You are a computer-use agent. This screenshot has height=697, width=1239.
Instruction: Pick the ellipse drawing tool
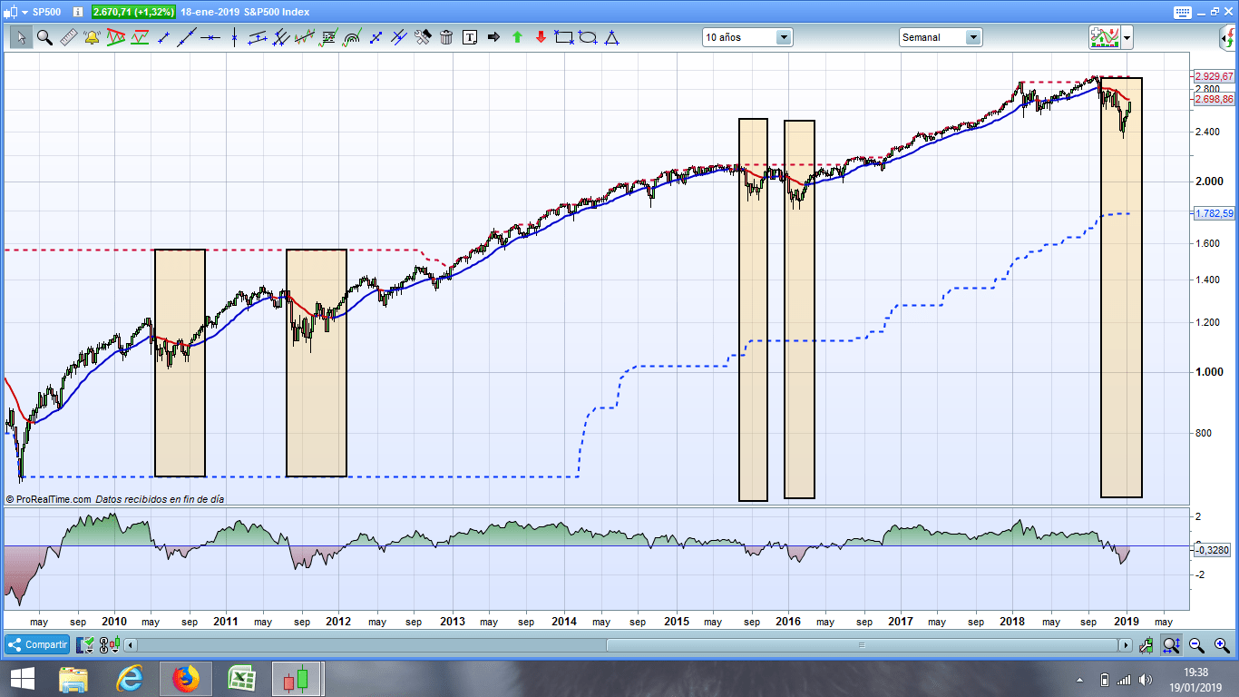(588, 37)
